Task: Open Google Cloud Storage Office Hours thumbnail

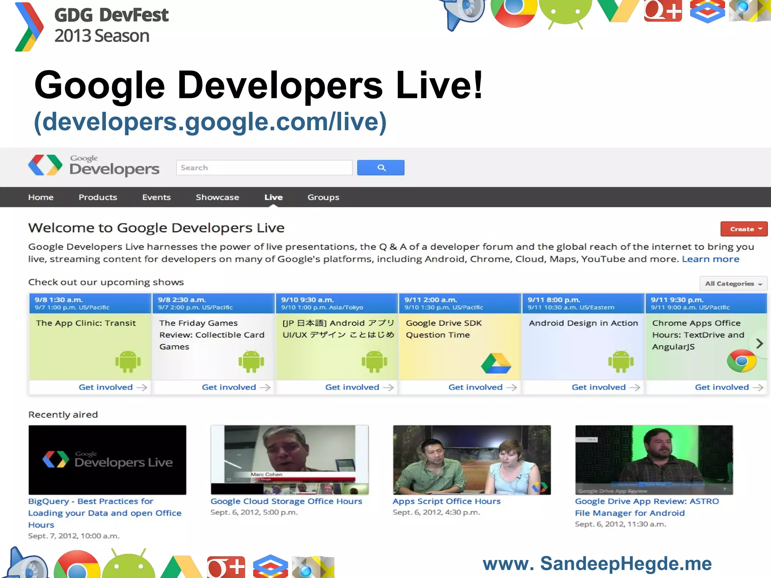Action: 290,460
